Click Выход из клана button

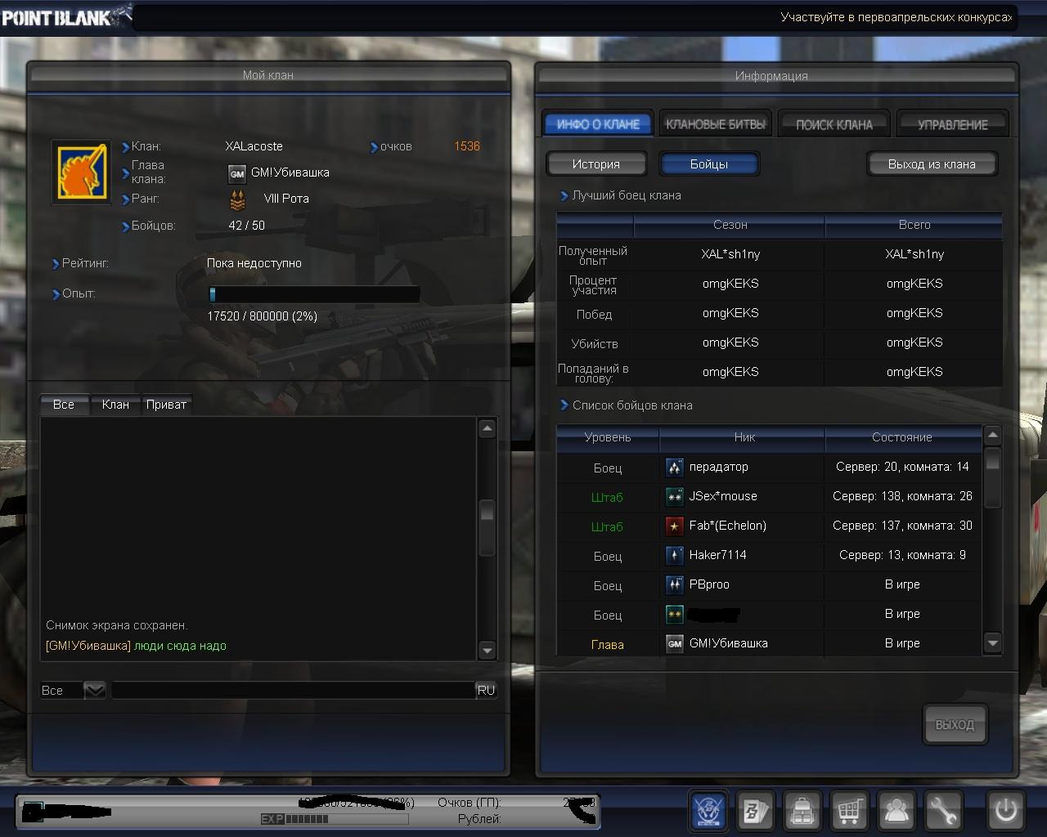click(x=932, y=164)
